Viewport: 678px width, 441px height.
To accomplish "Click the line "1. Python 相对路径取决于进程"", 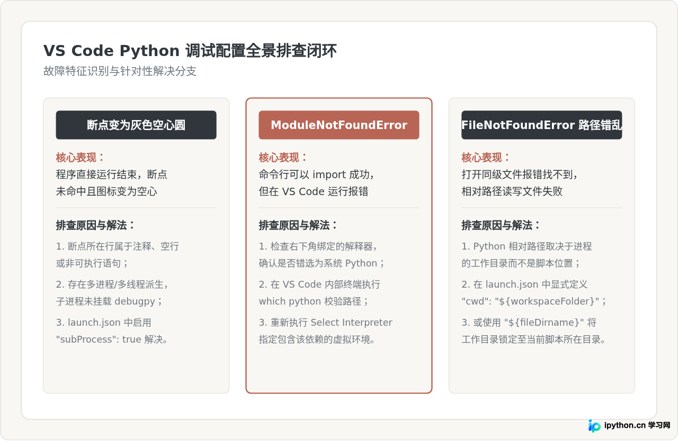I will coord(527,246).
